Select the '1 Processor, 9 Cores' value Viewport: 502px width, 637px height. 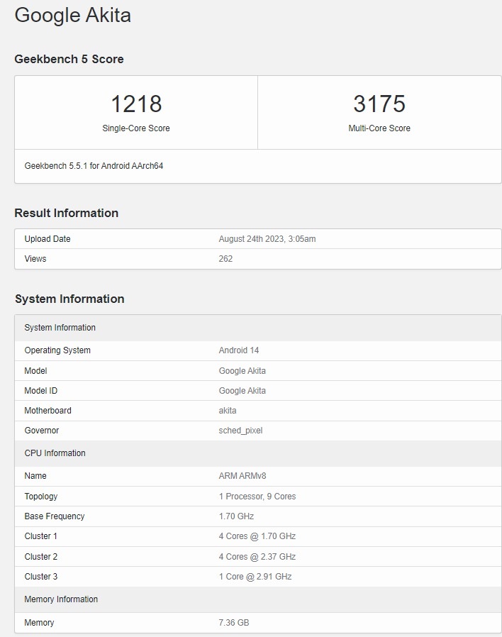(257, 497)
